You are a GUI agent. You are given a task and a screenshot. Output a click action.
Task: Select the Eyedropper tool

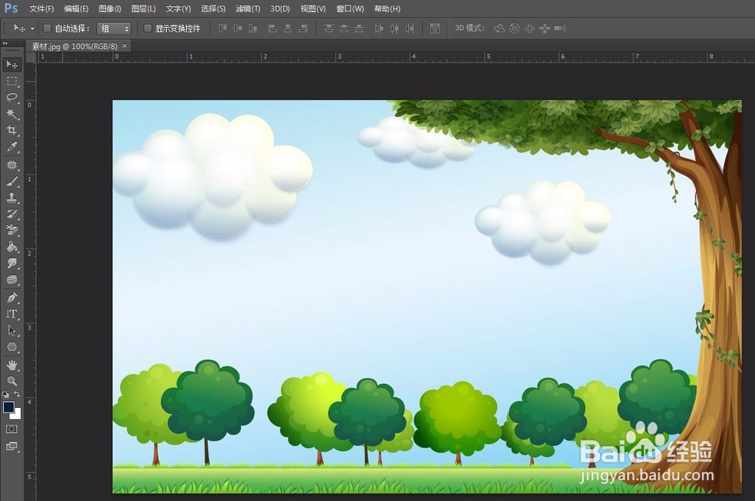click(11, 147)
